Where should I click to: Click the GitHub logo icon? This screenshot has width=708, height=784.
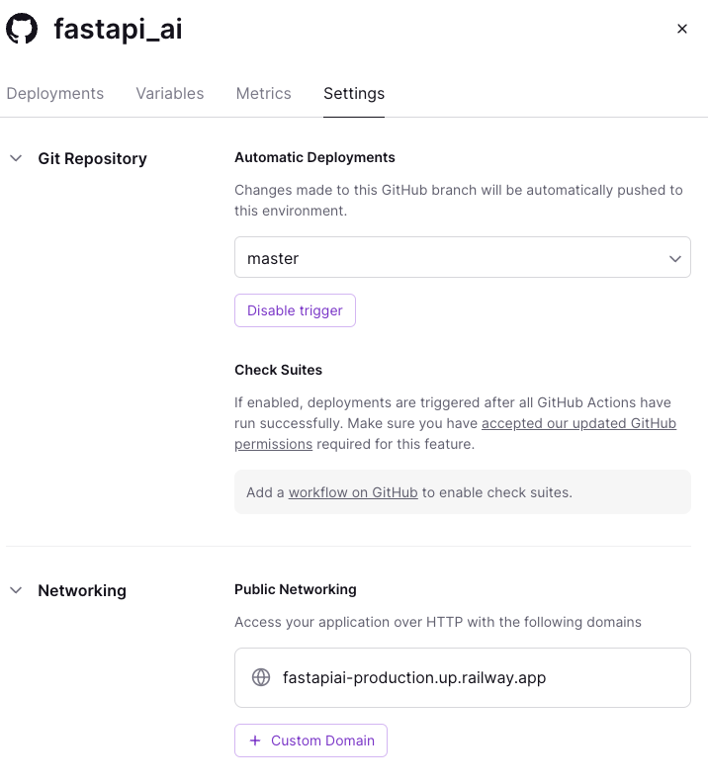22,29
